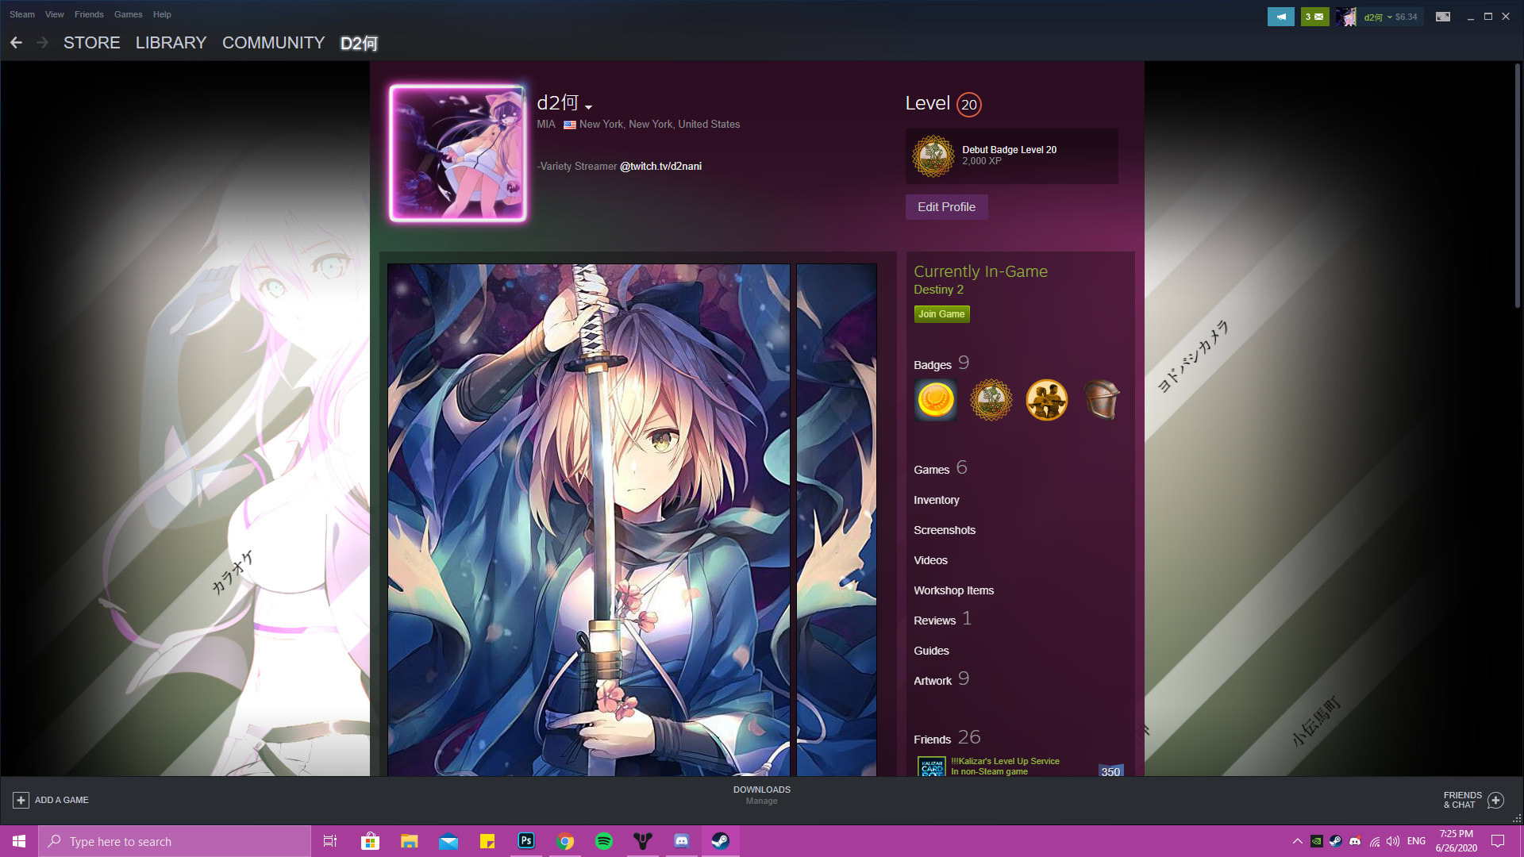Image resolution: width=1524 pixels, height=857 pixels.
Task: Click the Debut Badge Level 20 icon
Action: 932,156
